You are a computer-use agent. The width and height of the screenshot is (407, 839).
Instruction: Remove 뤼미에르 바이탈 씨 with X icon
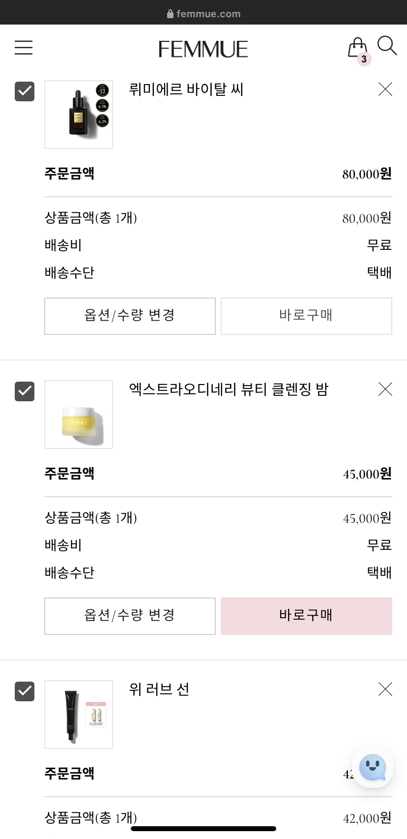coord(385,89)
